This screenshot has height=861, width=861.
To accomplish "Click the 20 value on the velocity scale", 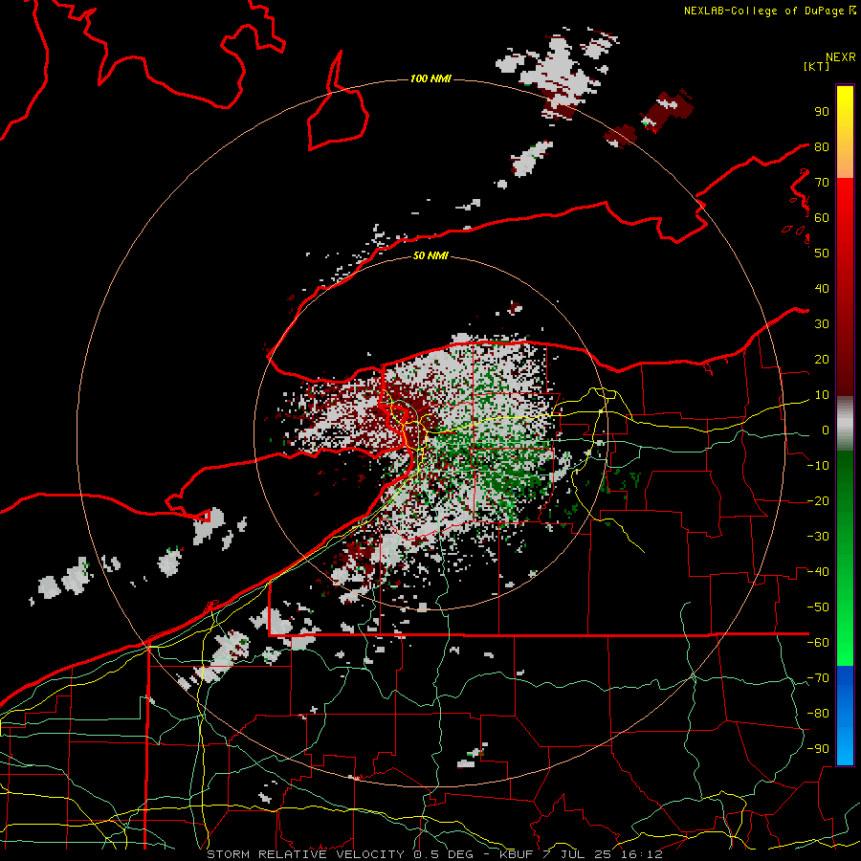I will click(822, 359).
